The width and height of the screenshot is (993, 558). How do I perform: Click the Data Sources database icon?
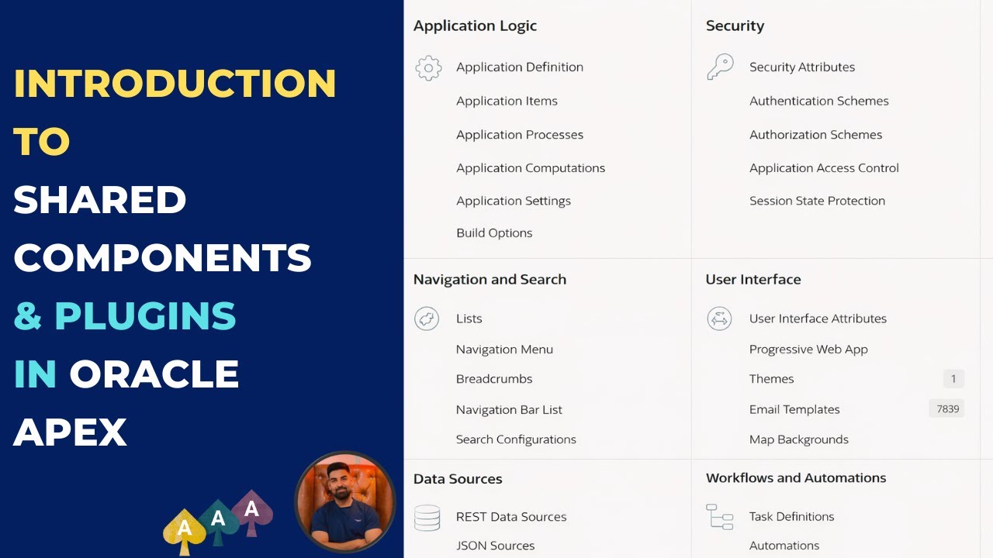(x=427, y=518)
